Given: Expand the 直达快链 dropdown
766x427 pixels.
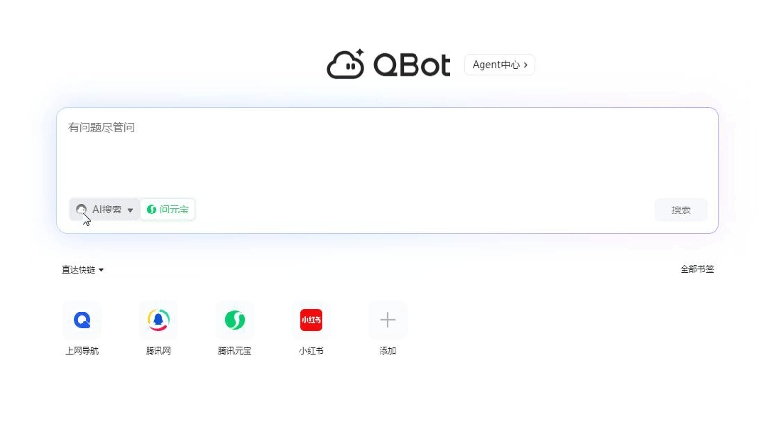Looking at the screenshot, I should (x=82, y=269).
